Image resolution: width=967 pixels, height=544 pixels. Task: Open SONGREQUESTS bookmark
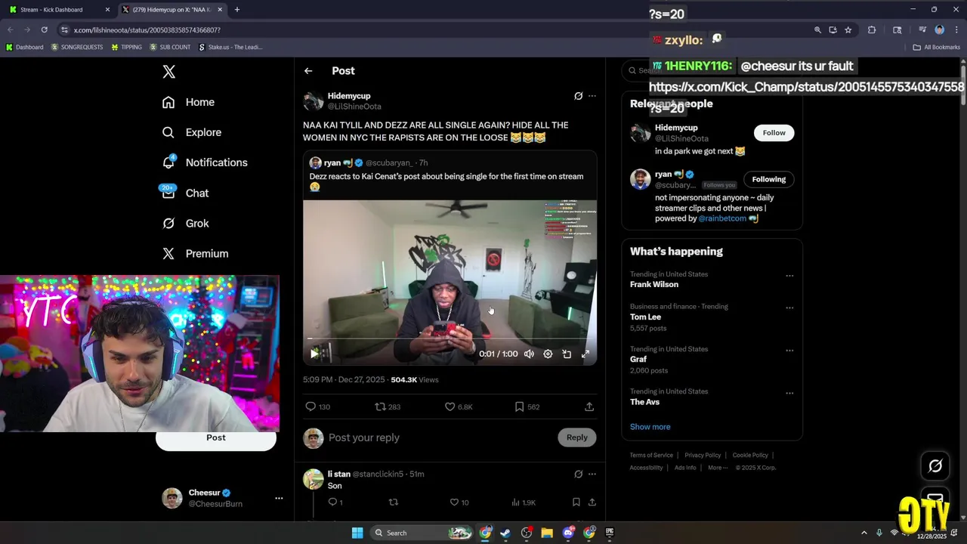[x=77, y=47]
